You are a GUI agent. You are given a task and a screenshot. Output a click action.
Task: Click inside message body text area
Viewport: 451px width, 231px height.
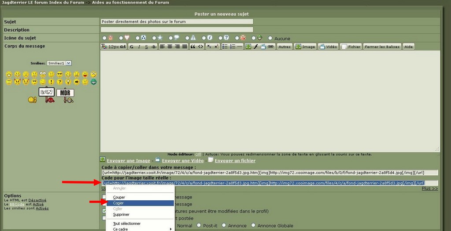[x=270, y=101]
